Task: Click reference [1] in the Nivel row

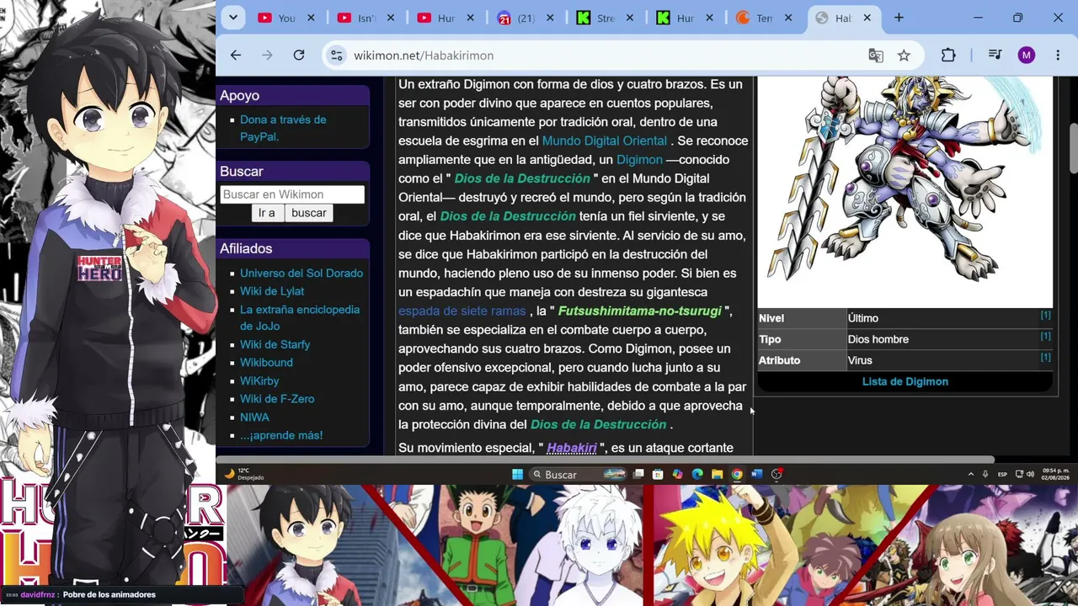Action: (1045, 316)
